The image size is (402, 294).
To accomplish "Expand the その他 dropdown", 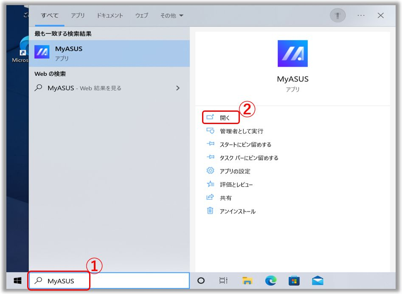I will coord(172,16).
